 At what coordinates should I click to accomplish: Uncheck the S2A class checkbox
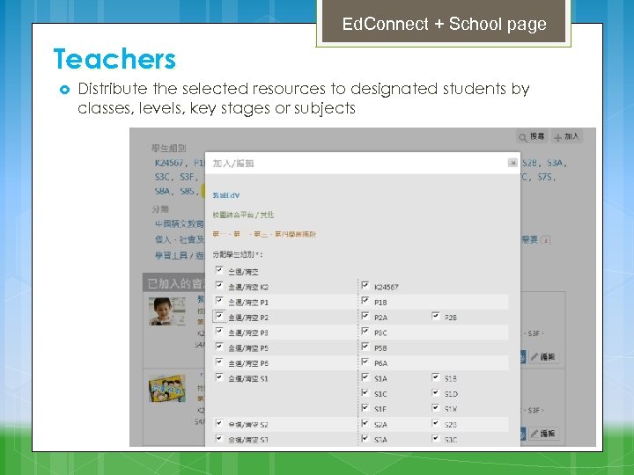click(365, 423)
